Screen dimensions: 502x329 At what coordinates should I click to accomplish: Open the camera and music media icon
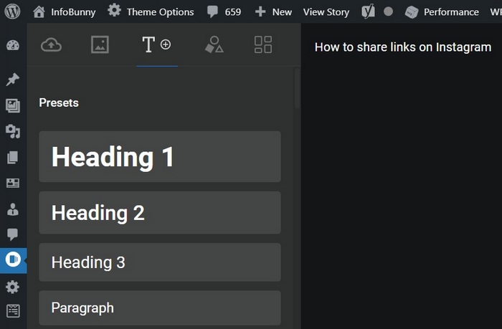[13, 131]
